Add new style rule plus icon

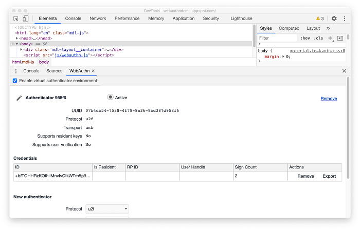330,38
